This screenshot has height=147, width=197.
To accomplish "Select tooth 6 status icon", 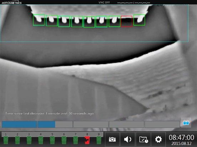I will (x=64, y=140).
